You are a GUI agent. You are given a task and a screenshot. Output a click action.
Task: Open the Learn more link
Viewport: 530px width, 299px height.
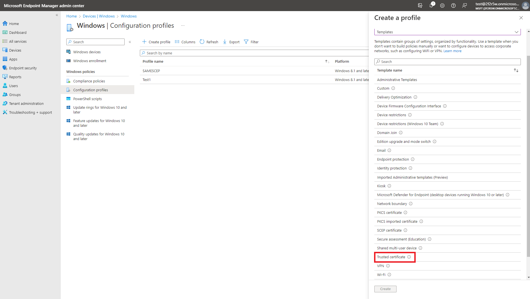452,51
